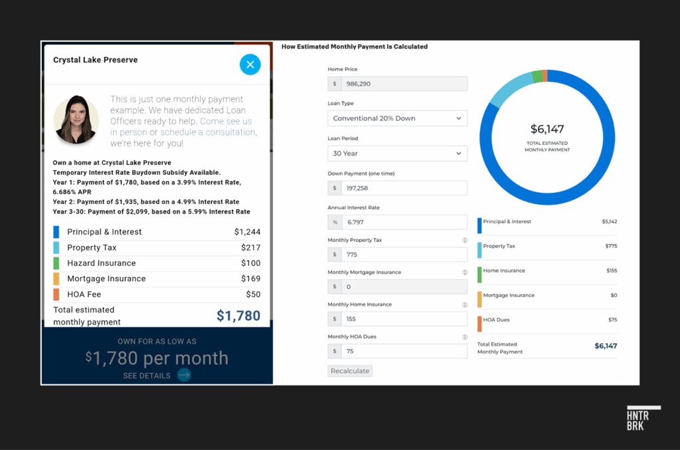Open the Loan Type dropdown
The height and width of the screenshot is (450, 680).
pyautogui.click(x=397, y=118)
